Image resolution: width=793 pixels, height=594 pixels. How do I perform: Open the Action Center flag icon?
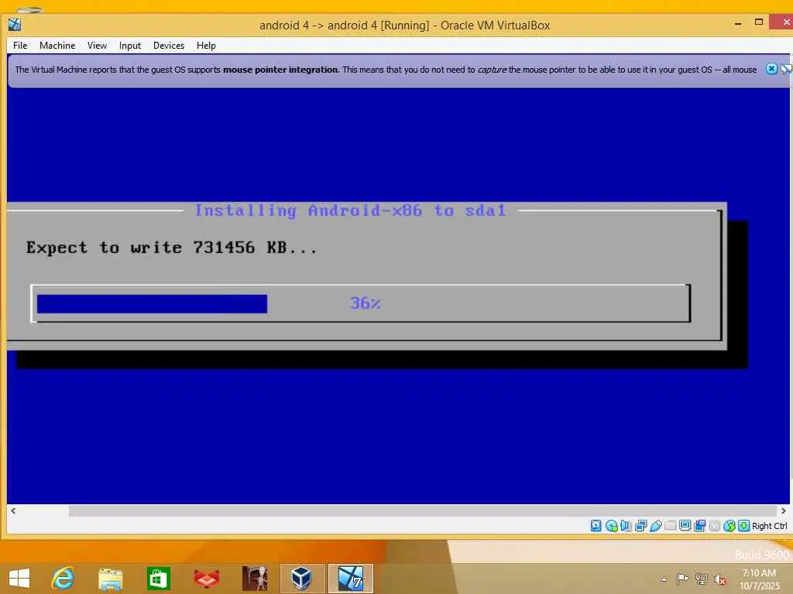682,579
